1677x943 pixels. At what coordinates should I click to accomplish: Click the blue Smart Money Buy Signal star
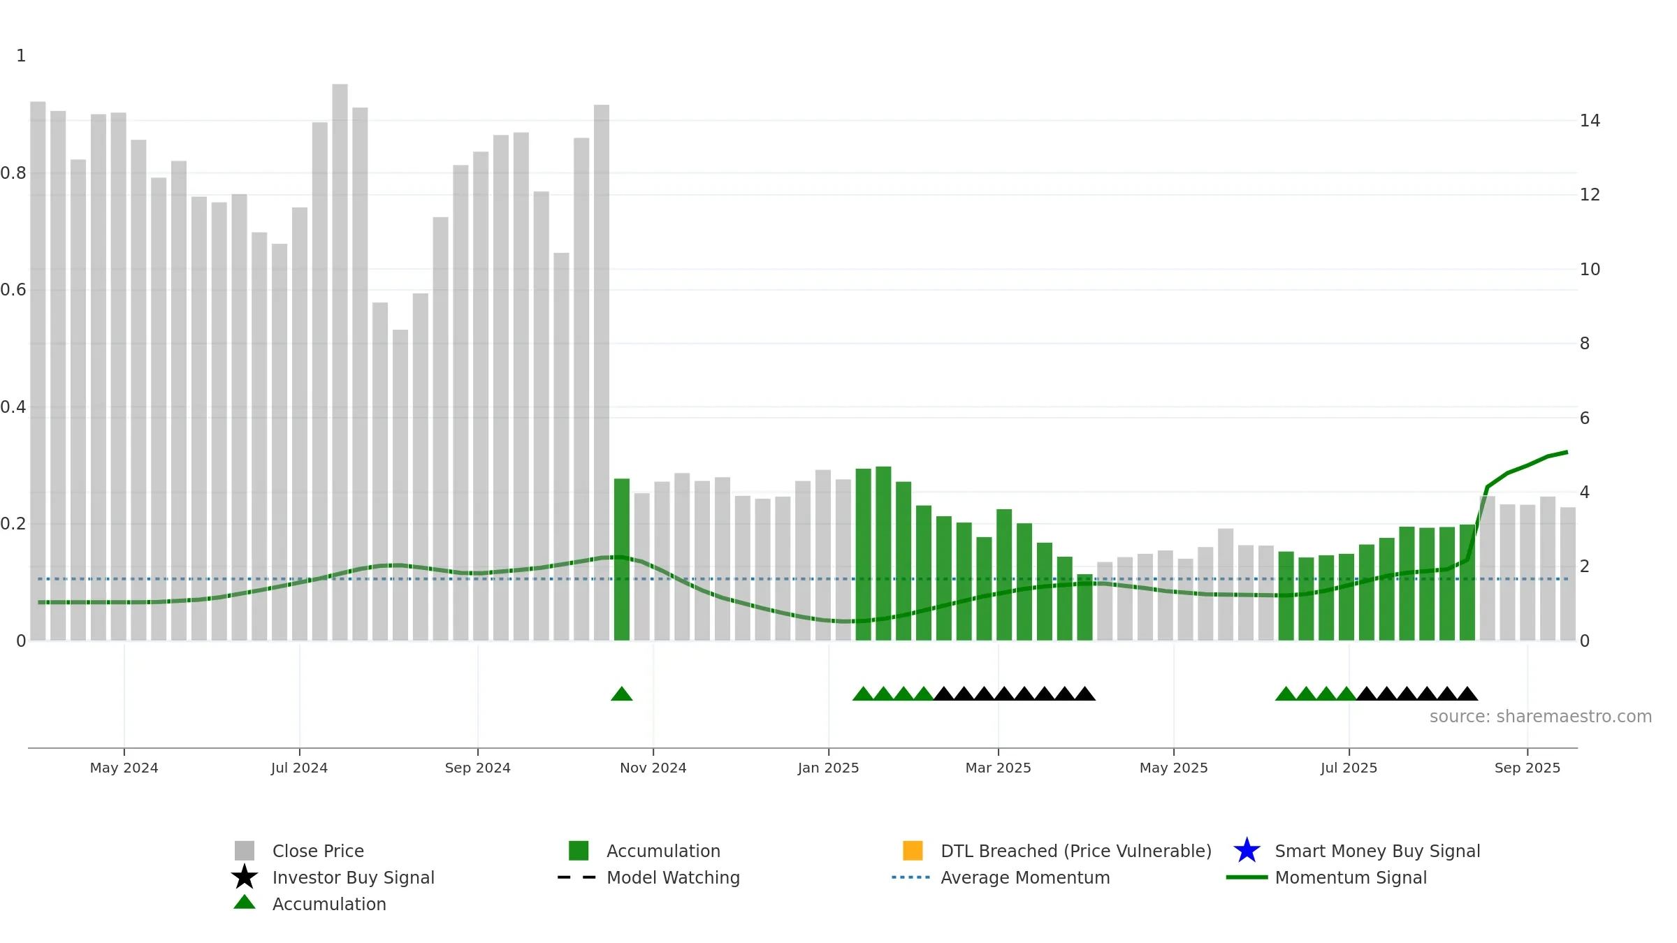click(1247, 851)
